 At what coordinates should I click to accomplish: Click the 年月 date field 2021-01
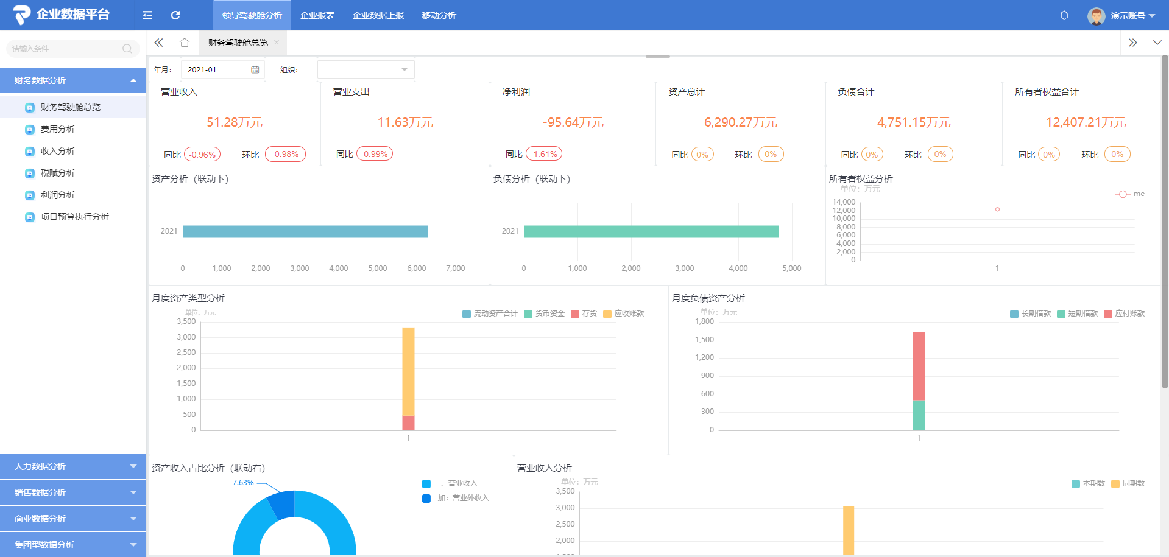pos(222,70)
